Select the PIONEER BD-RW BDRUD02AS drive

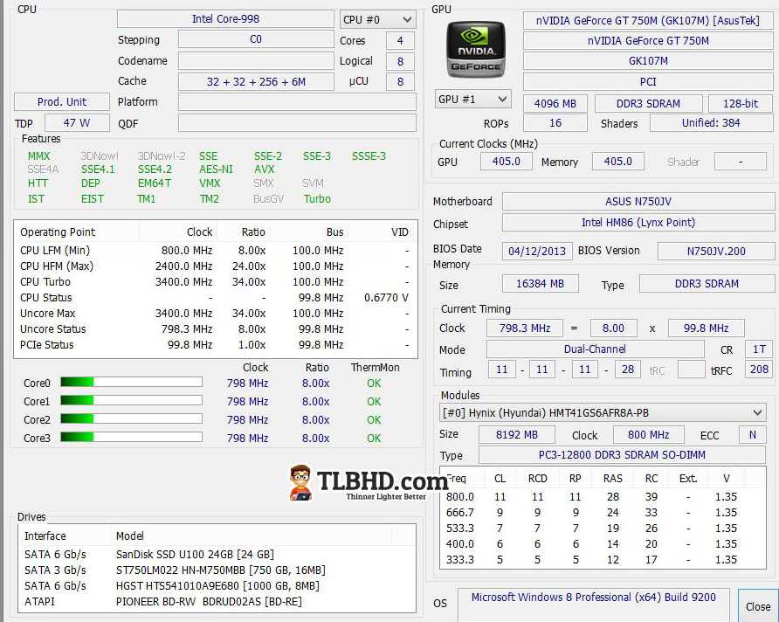click(217, 602)
